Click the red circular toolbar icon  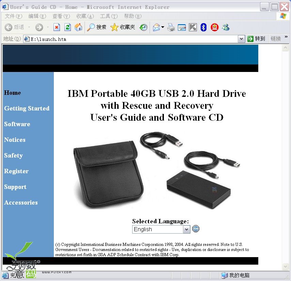pyautogui.click(x=215, y=27)
